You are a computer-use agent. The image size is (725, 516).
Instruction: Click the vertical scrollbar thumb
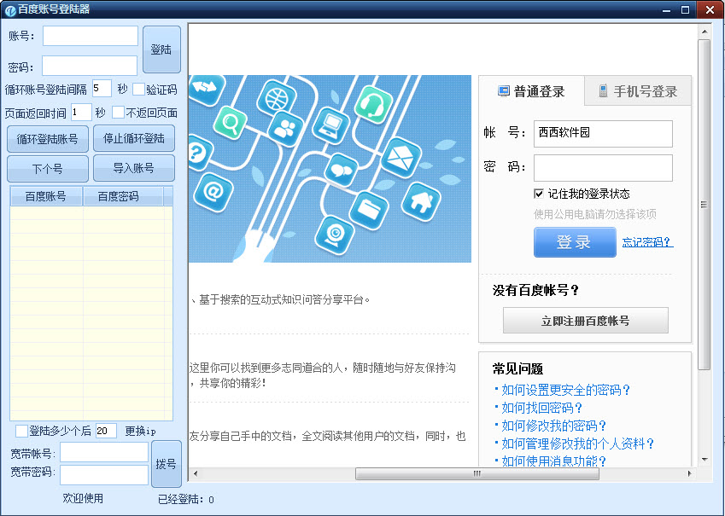705,204
